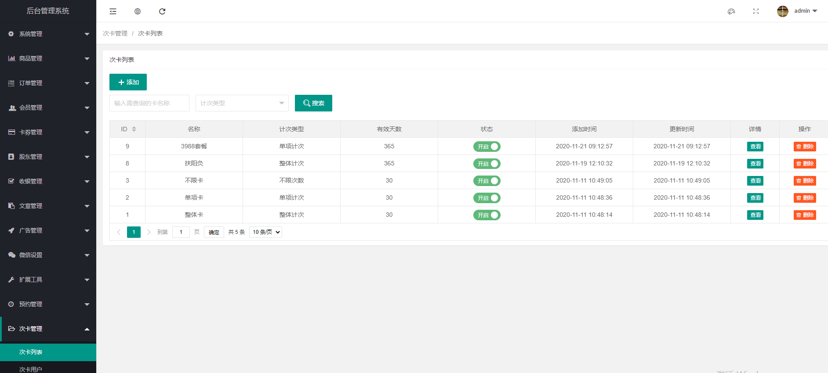Click the 添加 add button
The width and height of the screenshot is (828, 373).
pos(128,82)
